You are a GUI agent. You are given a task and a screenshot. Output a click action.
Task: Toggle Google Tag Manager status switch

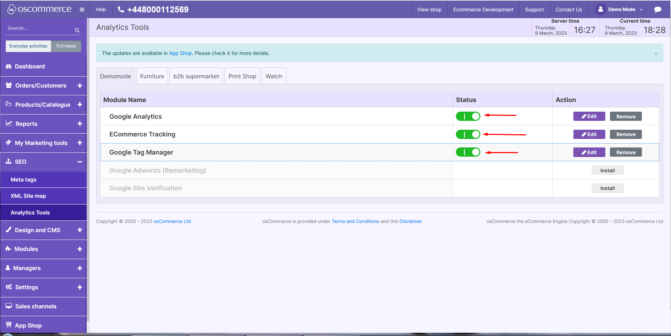[x=468, y=152]
